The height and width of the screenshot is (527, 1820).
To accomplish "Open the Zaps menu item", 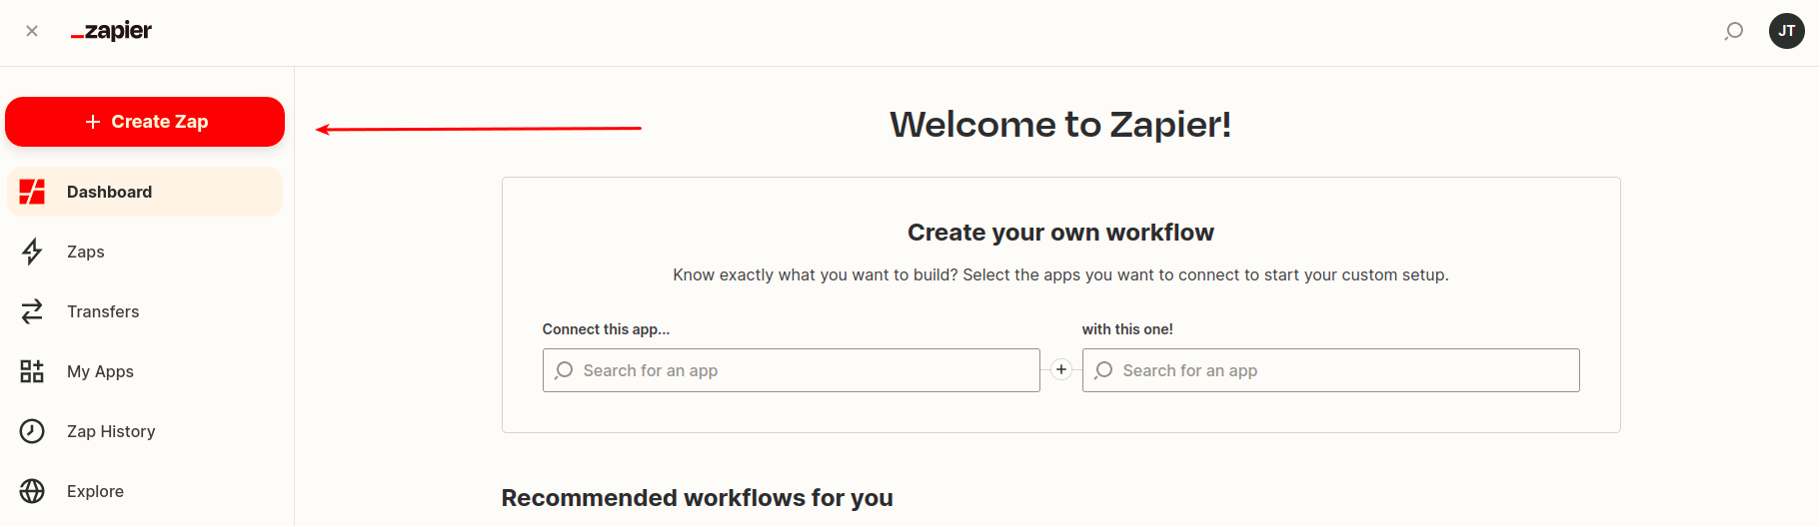I will click(x=145, y=252).
